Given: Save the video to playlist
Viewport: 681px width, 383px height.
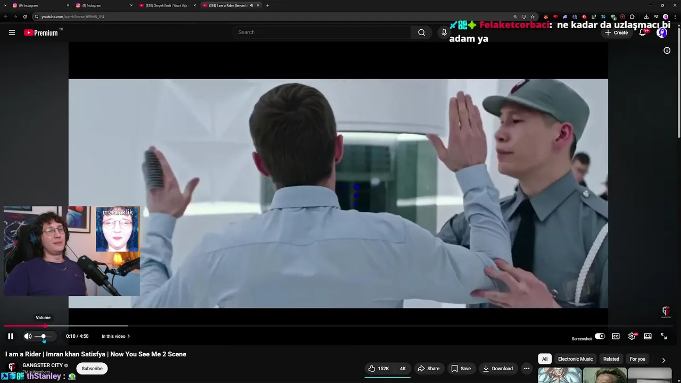Looking at the screenshot, I should pyautogui.click(x=461, y=368).
